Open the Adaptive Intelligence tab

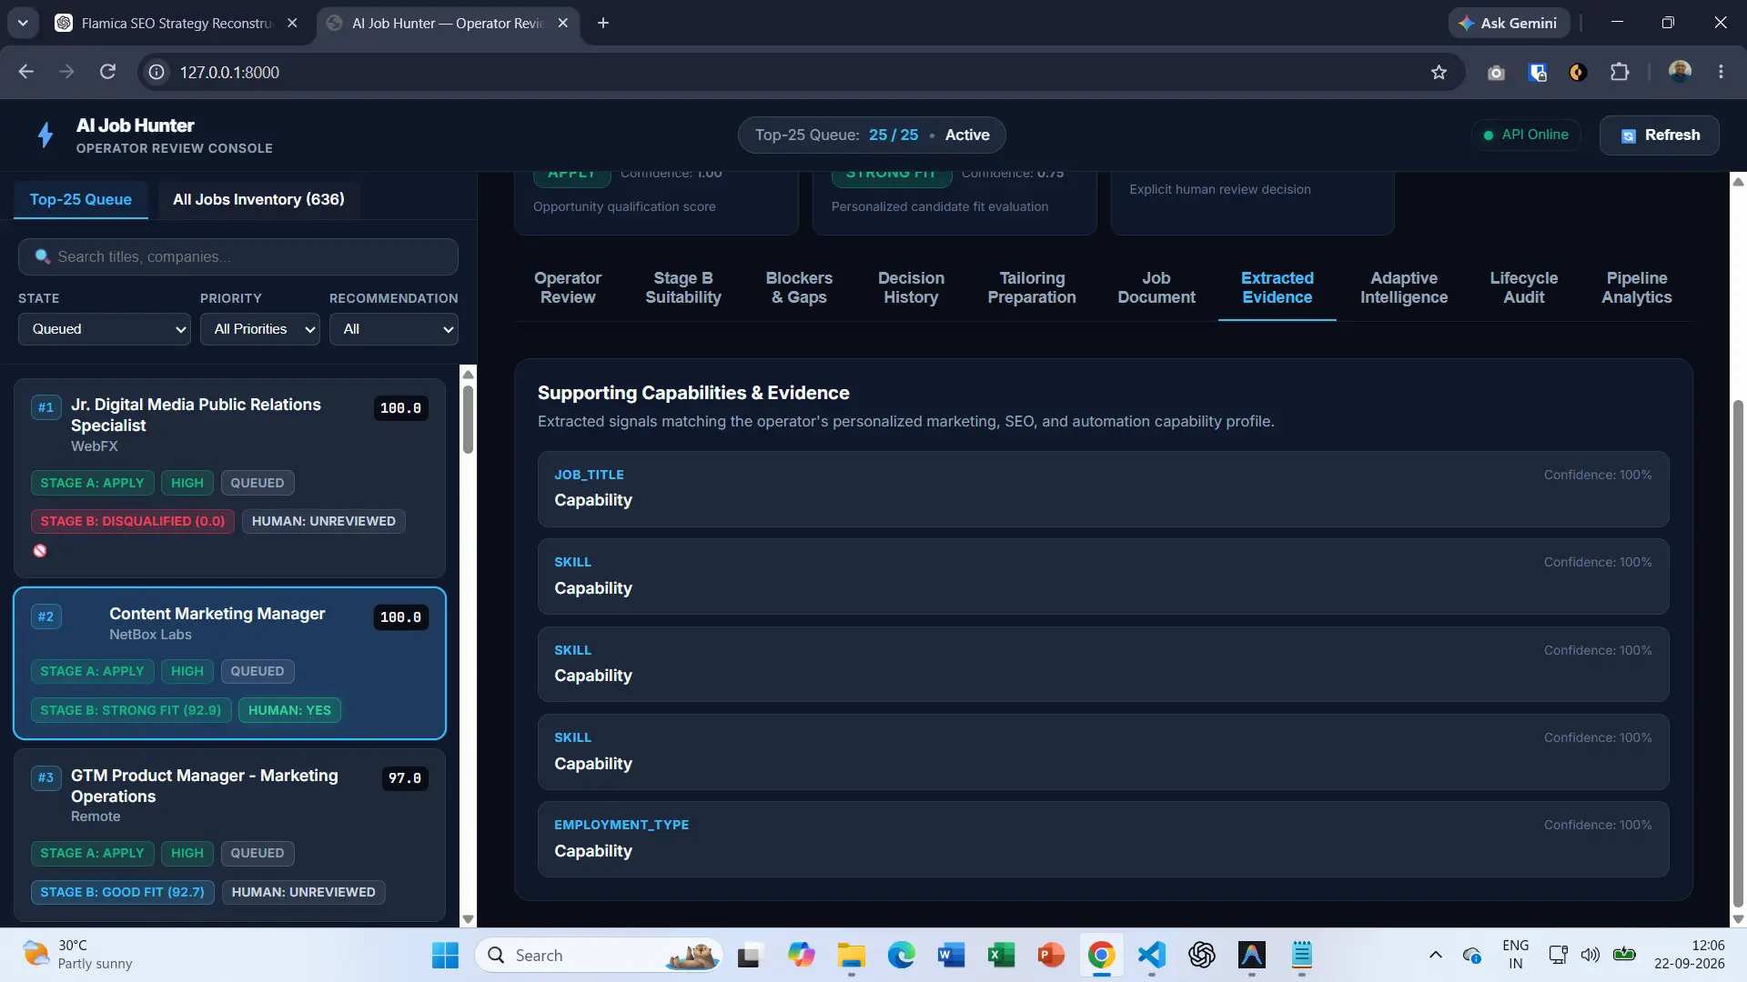[x=1404, y=287]
